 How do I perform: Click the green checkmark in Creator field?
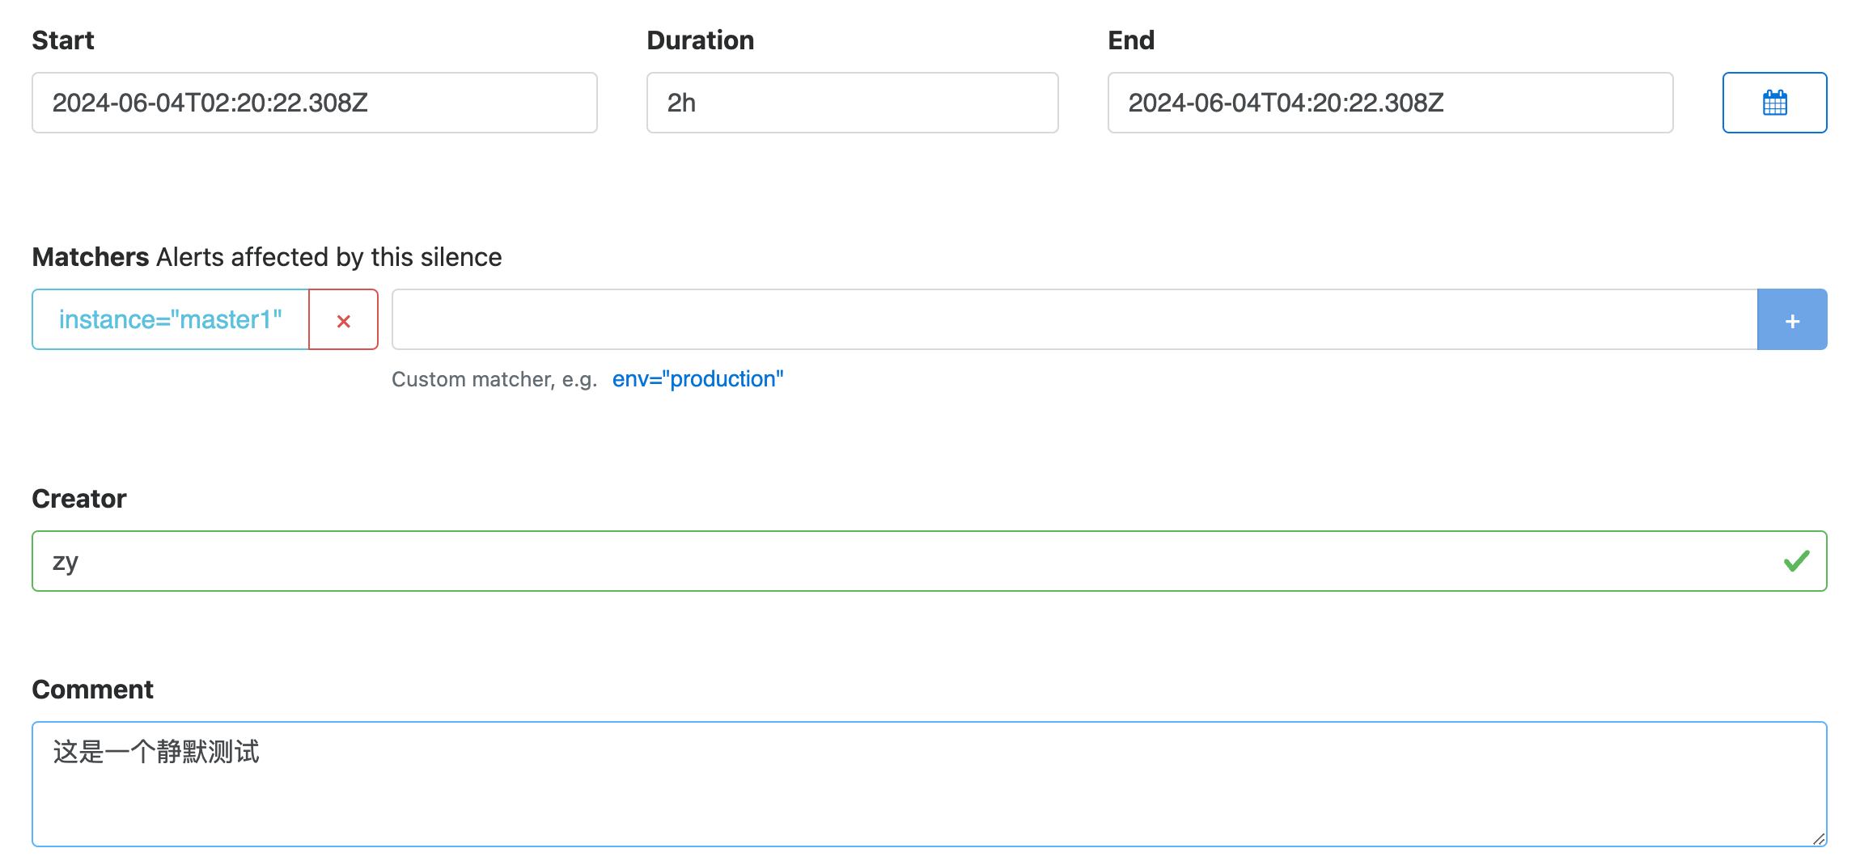point(1795,561)
